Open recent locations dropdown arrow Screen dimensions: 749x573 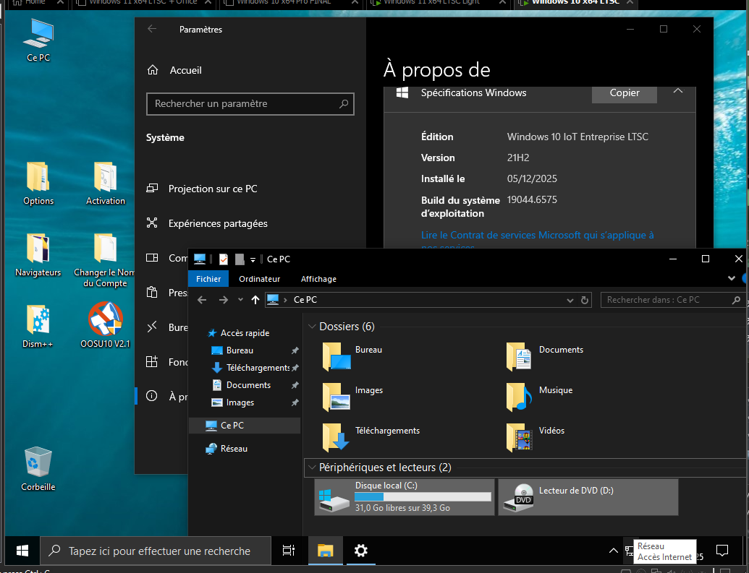[x=240, y=300]
